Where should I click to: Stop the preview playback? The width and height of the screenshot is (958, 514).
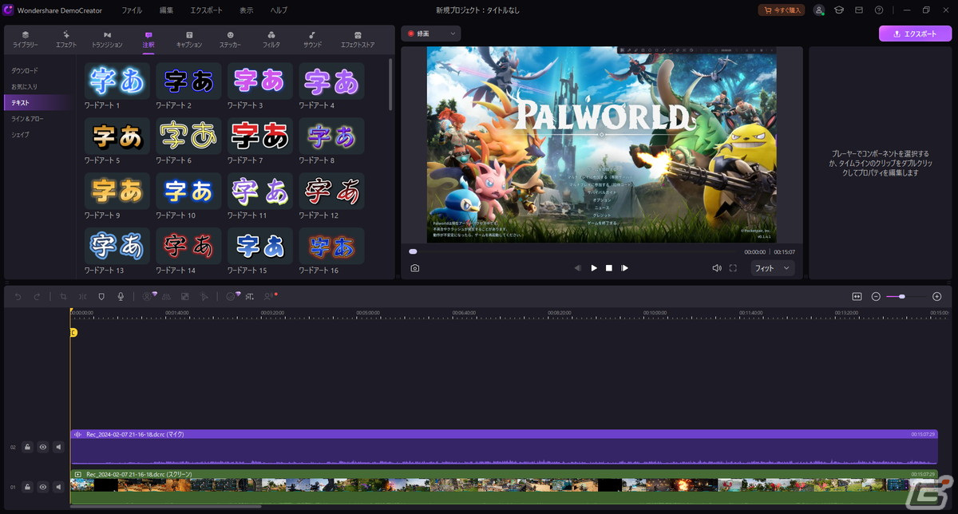pyautogui.click(x=608, y=268)
